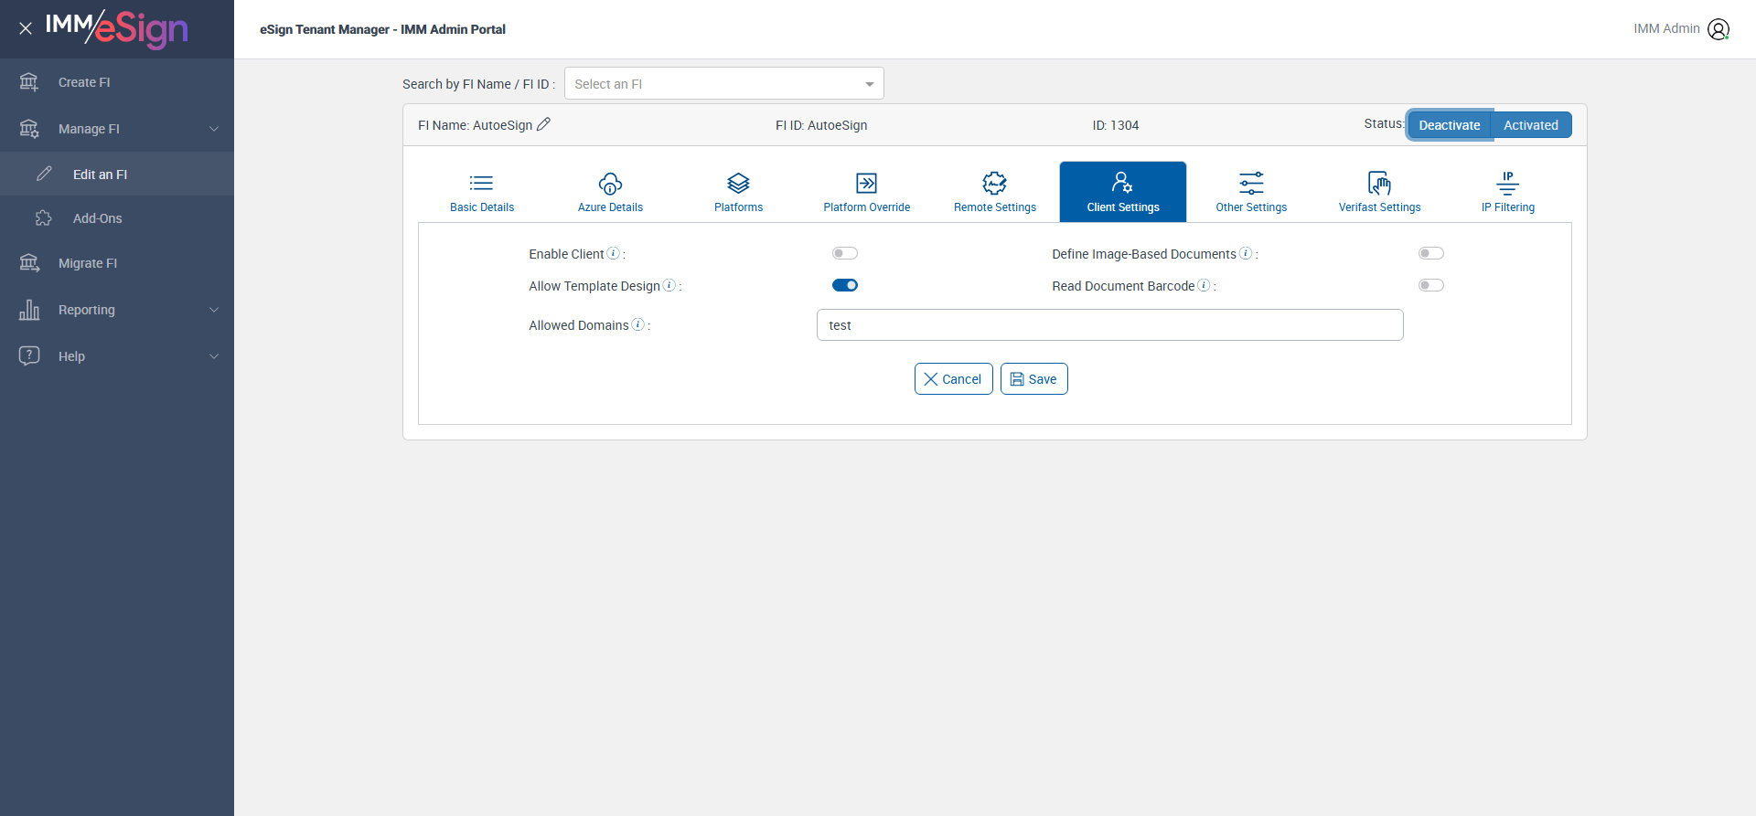Expand the Reporting menu chevron
Image resolution: width=1756 pixels, height=816 pixels.
coord(214,310)
